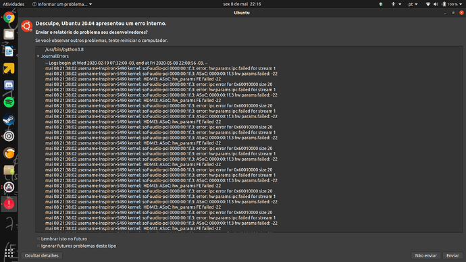Screen dimensions: 466x262
Task: Click the volume speaker icon
Action: (x=436, y=4)
